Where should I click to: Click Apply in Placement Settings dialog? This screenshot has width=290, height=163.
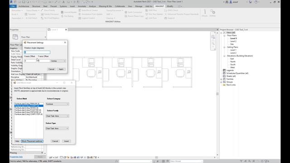[61, 69]
